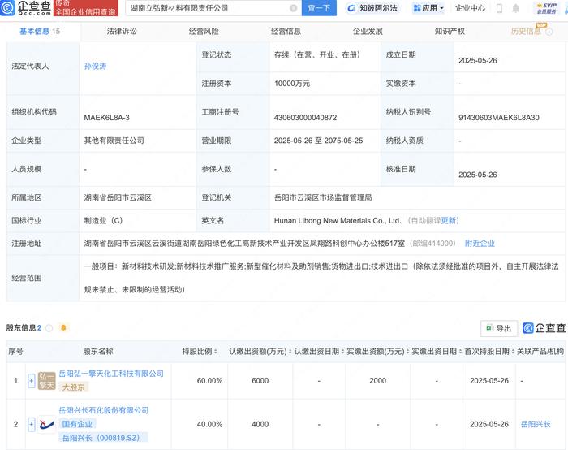Click the 岳阳兴长石化 company logo thumbnail
This screenshot has width=568, height=450.
pos(47,424)
